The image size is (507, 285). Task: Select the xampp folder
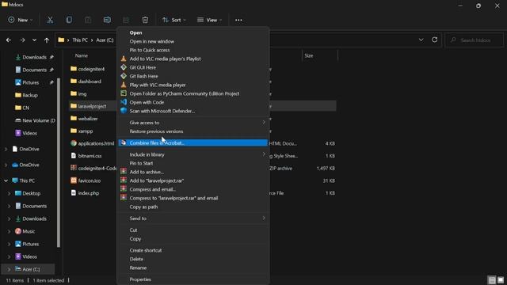point(82,131)
